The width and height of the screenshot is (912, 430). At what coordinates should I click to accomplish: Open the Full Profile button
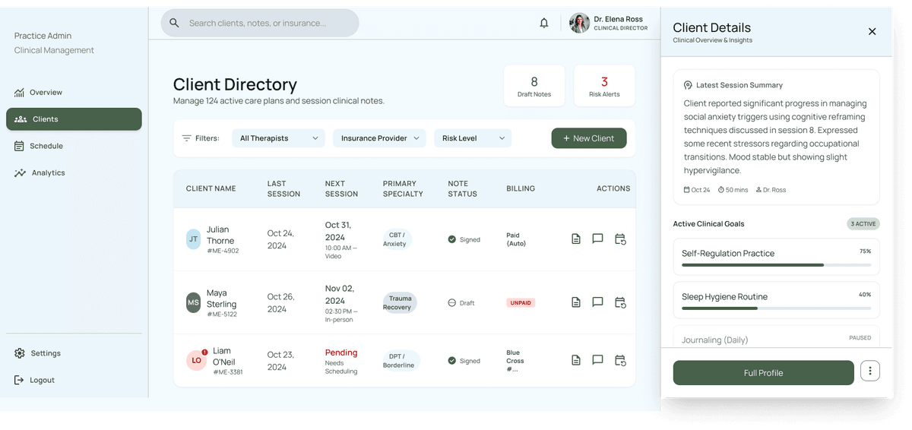[x=763, y=372]
